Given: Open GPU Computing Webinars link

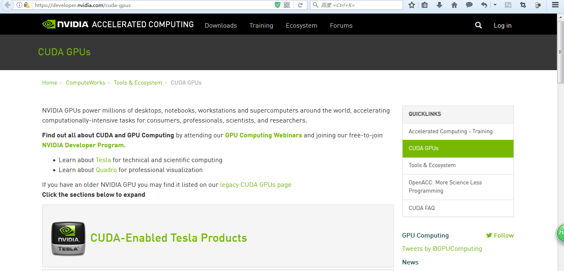Looking at the screenshot, I should [264, 135].
